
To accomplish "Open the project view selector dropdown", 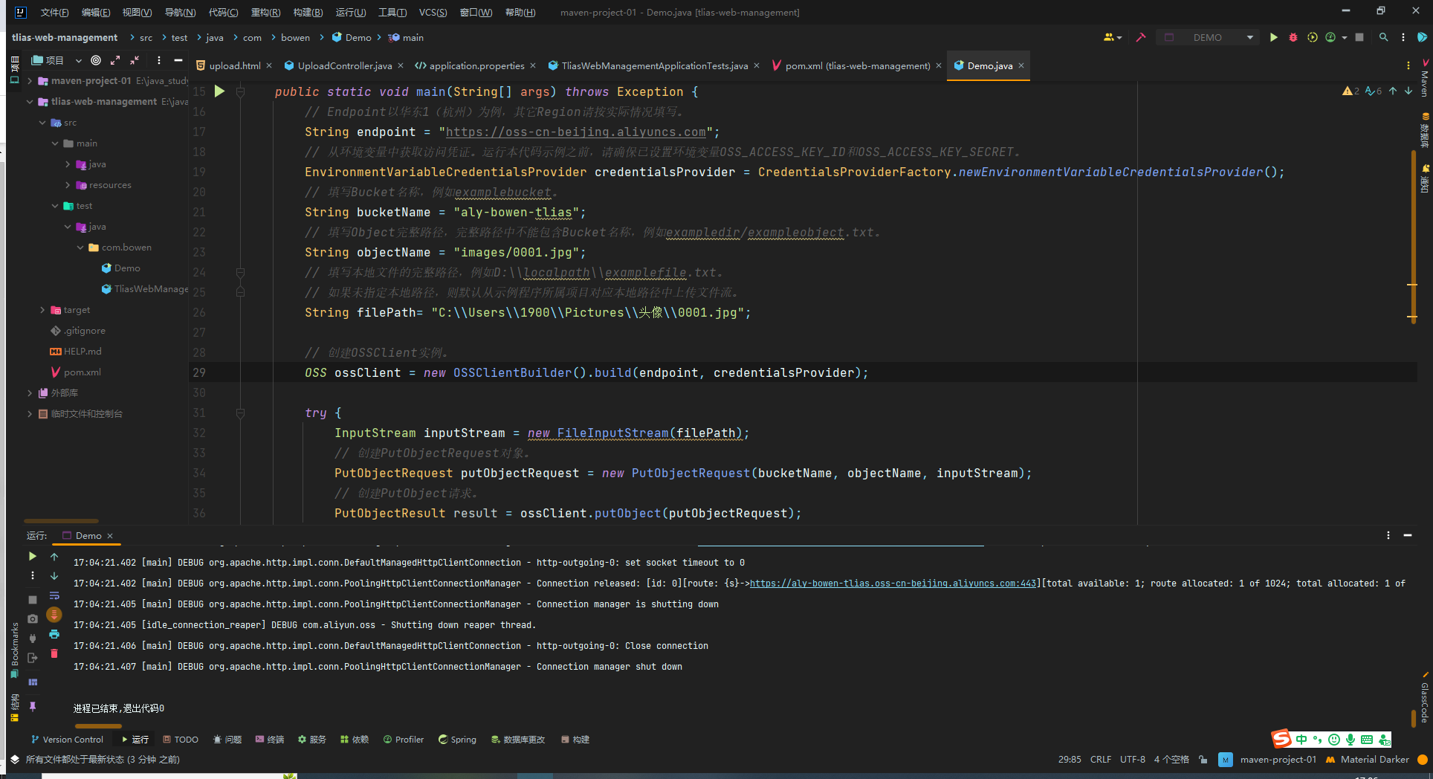I will [56, 60].
